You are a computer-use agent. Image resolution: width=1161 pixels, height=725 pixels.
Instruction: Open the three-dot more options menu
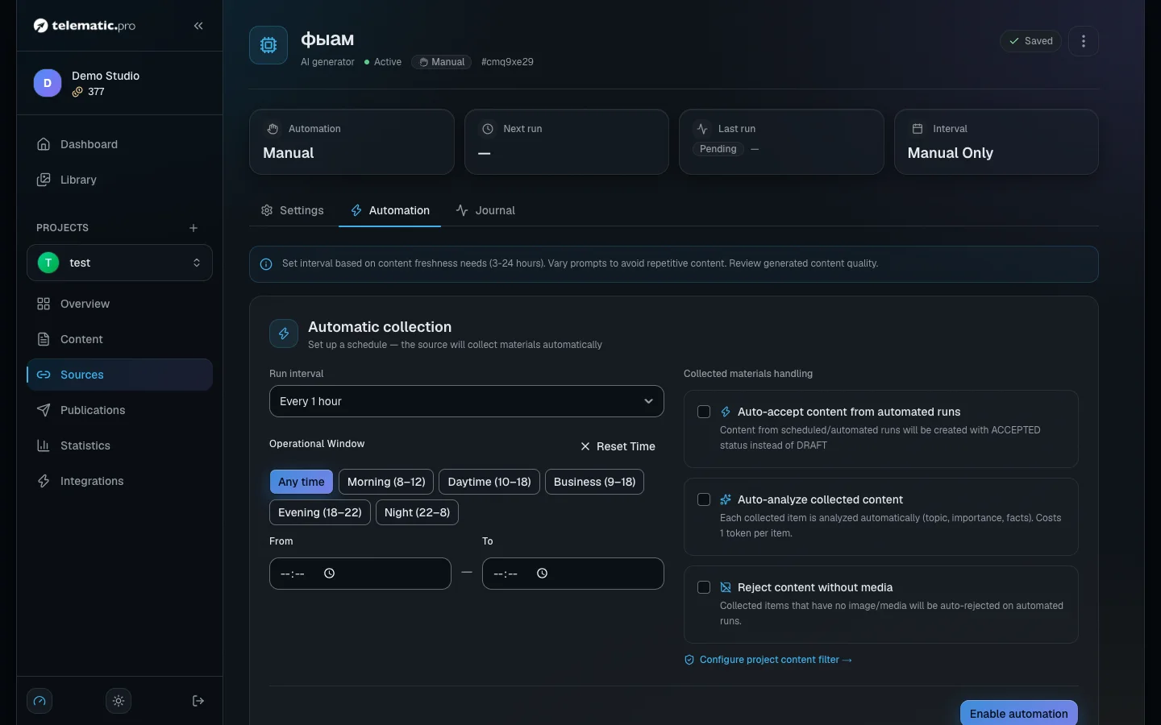coord(1084,41)
